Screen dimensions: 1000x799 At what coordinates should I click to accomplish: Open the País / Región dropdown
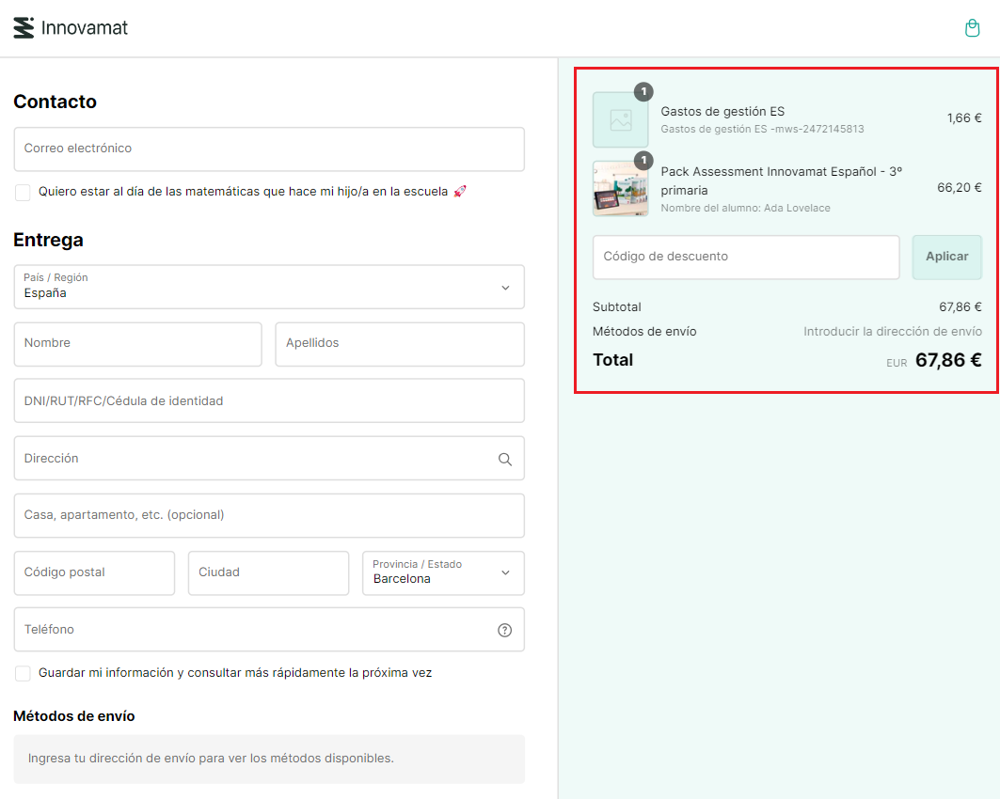(269, 287)
